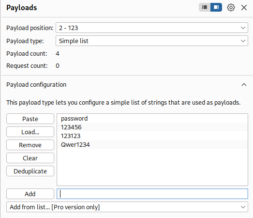Click the Deduplicate button

pos(30,171)
